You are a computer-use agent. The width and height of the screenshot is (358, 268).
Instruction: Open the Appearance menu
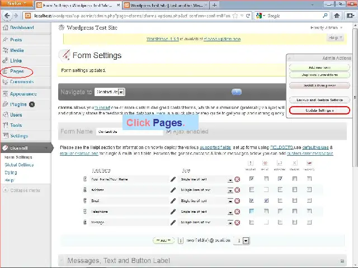(x=23, y=94)
